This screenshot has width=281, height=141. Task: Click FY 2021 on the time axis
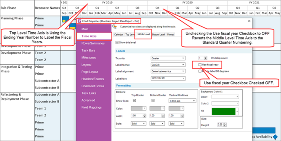[254, 2]
